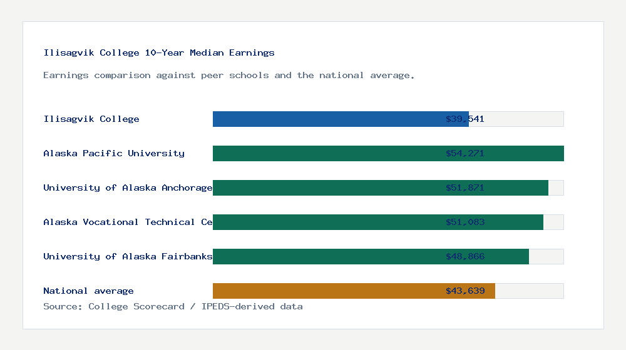Click the 'National average' row label
This screenshot has height=350, width=626.
point(88,291)
